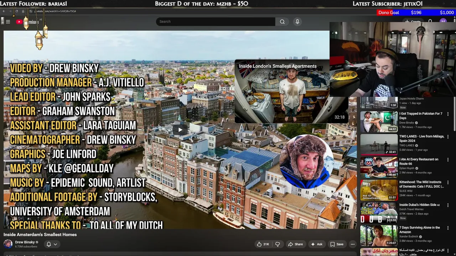Share the video
The width and height of the screenshot is (456, 256).
coord(295,244)
